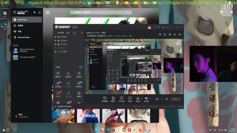Image resolution: width=237 pixels, height=133 pixels.
Task: Open the orange highlighted toolbox tool
Action: [58, 94]
